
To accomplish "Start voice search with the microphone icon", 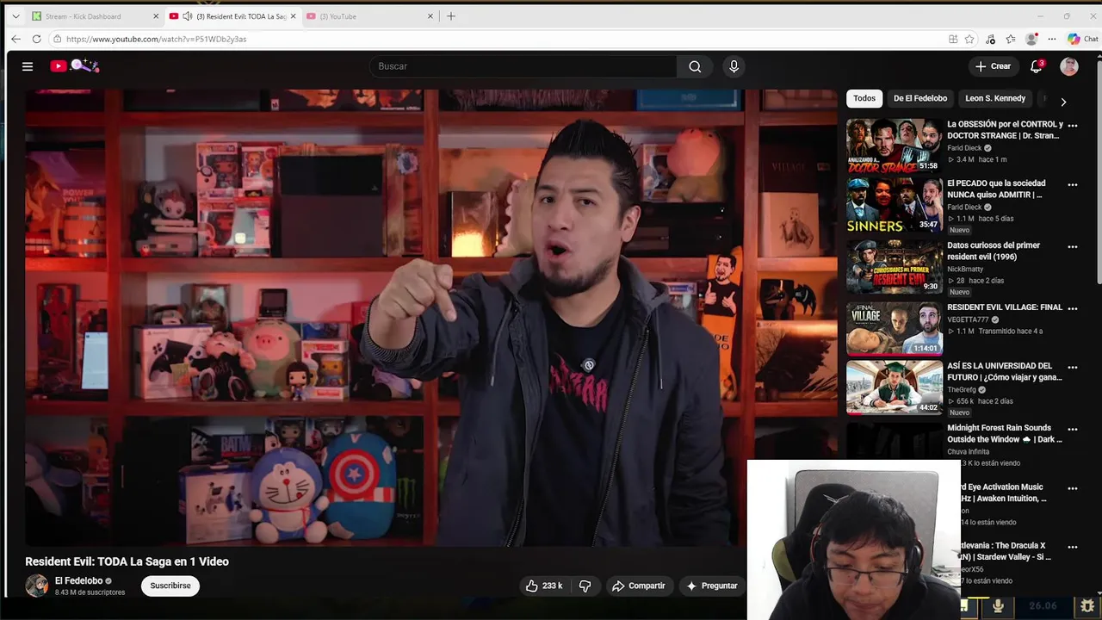I will [734, 66].
